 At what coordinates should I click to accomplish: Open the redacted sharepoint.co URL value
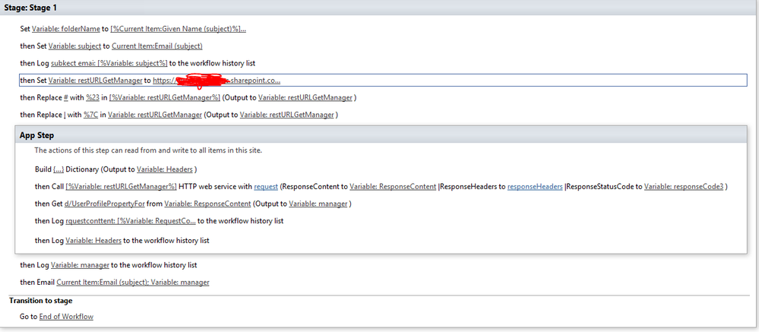[x=217, y=81]
